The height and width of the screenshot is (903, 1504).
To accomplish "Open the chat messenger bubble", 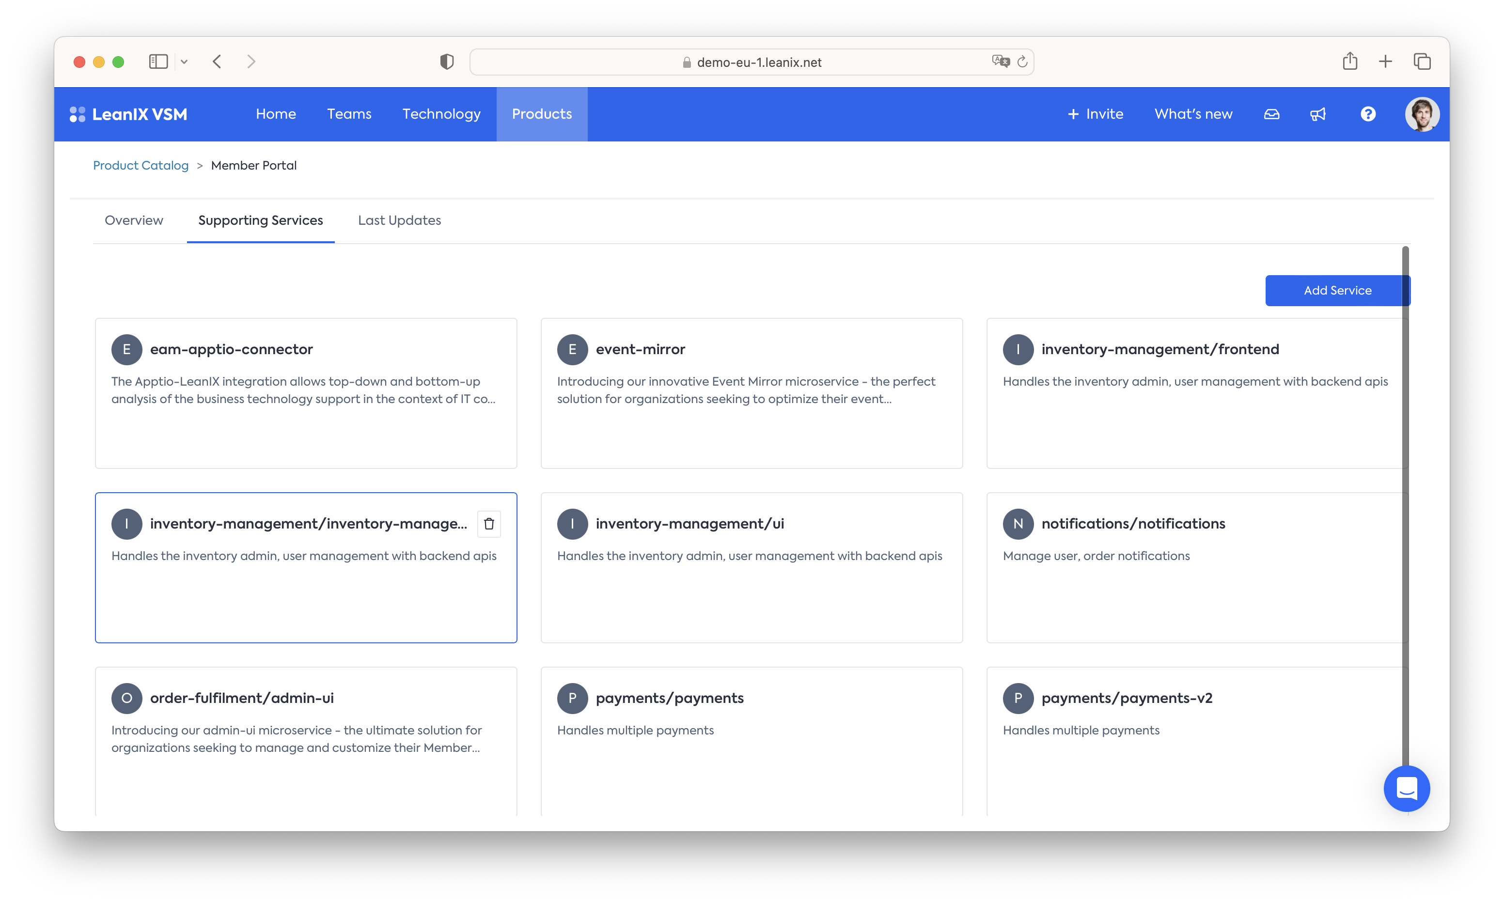I will tap(1406, 789).
